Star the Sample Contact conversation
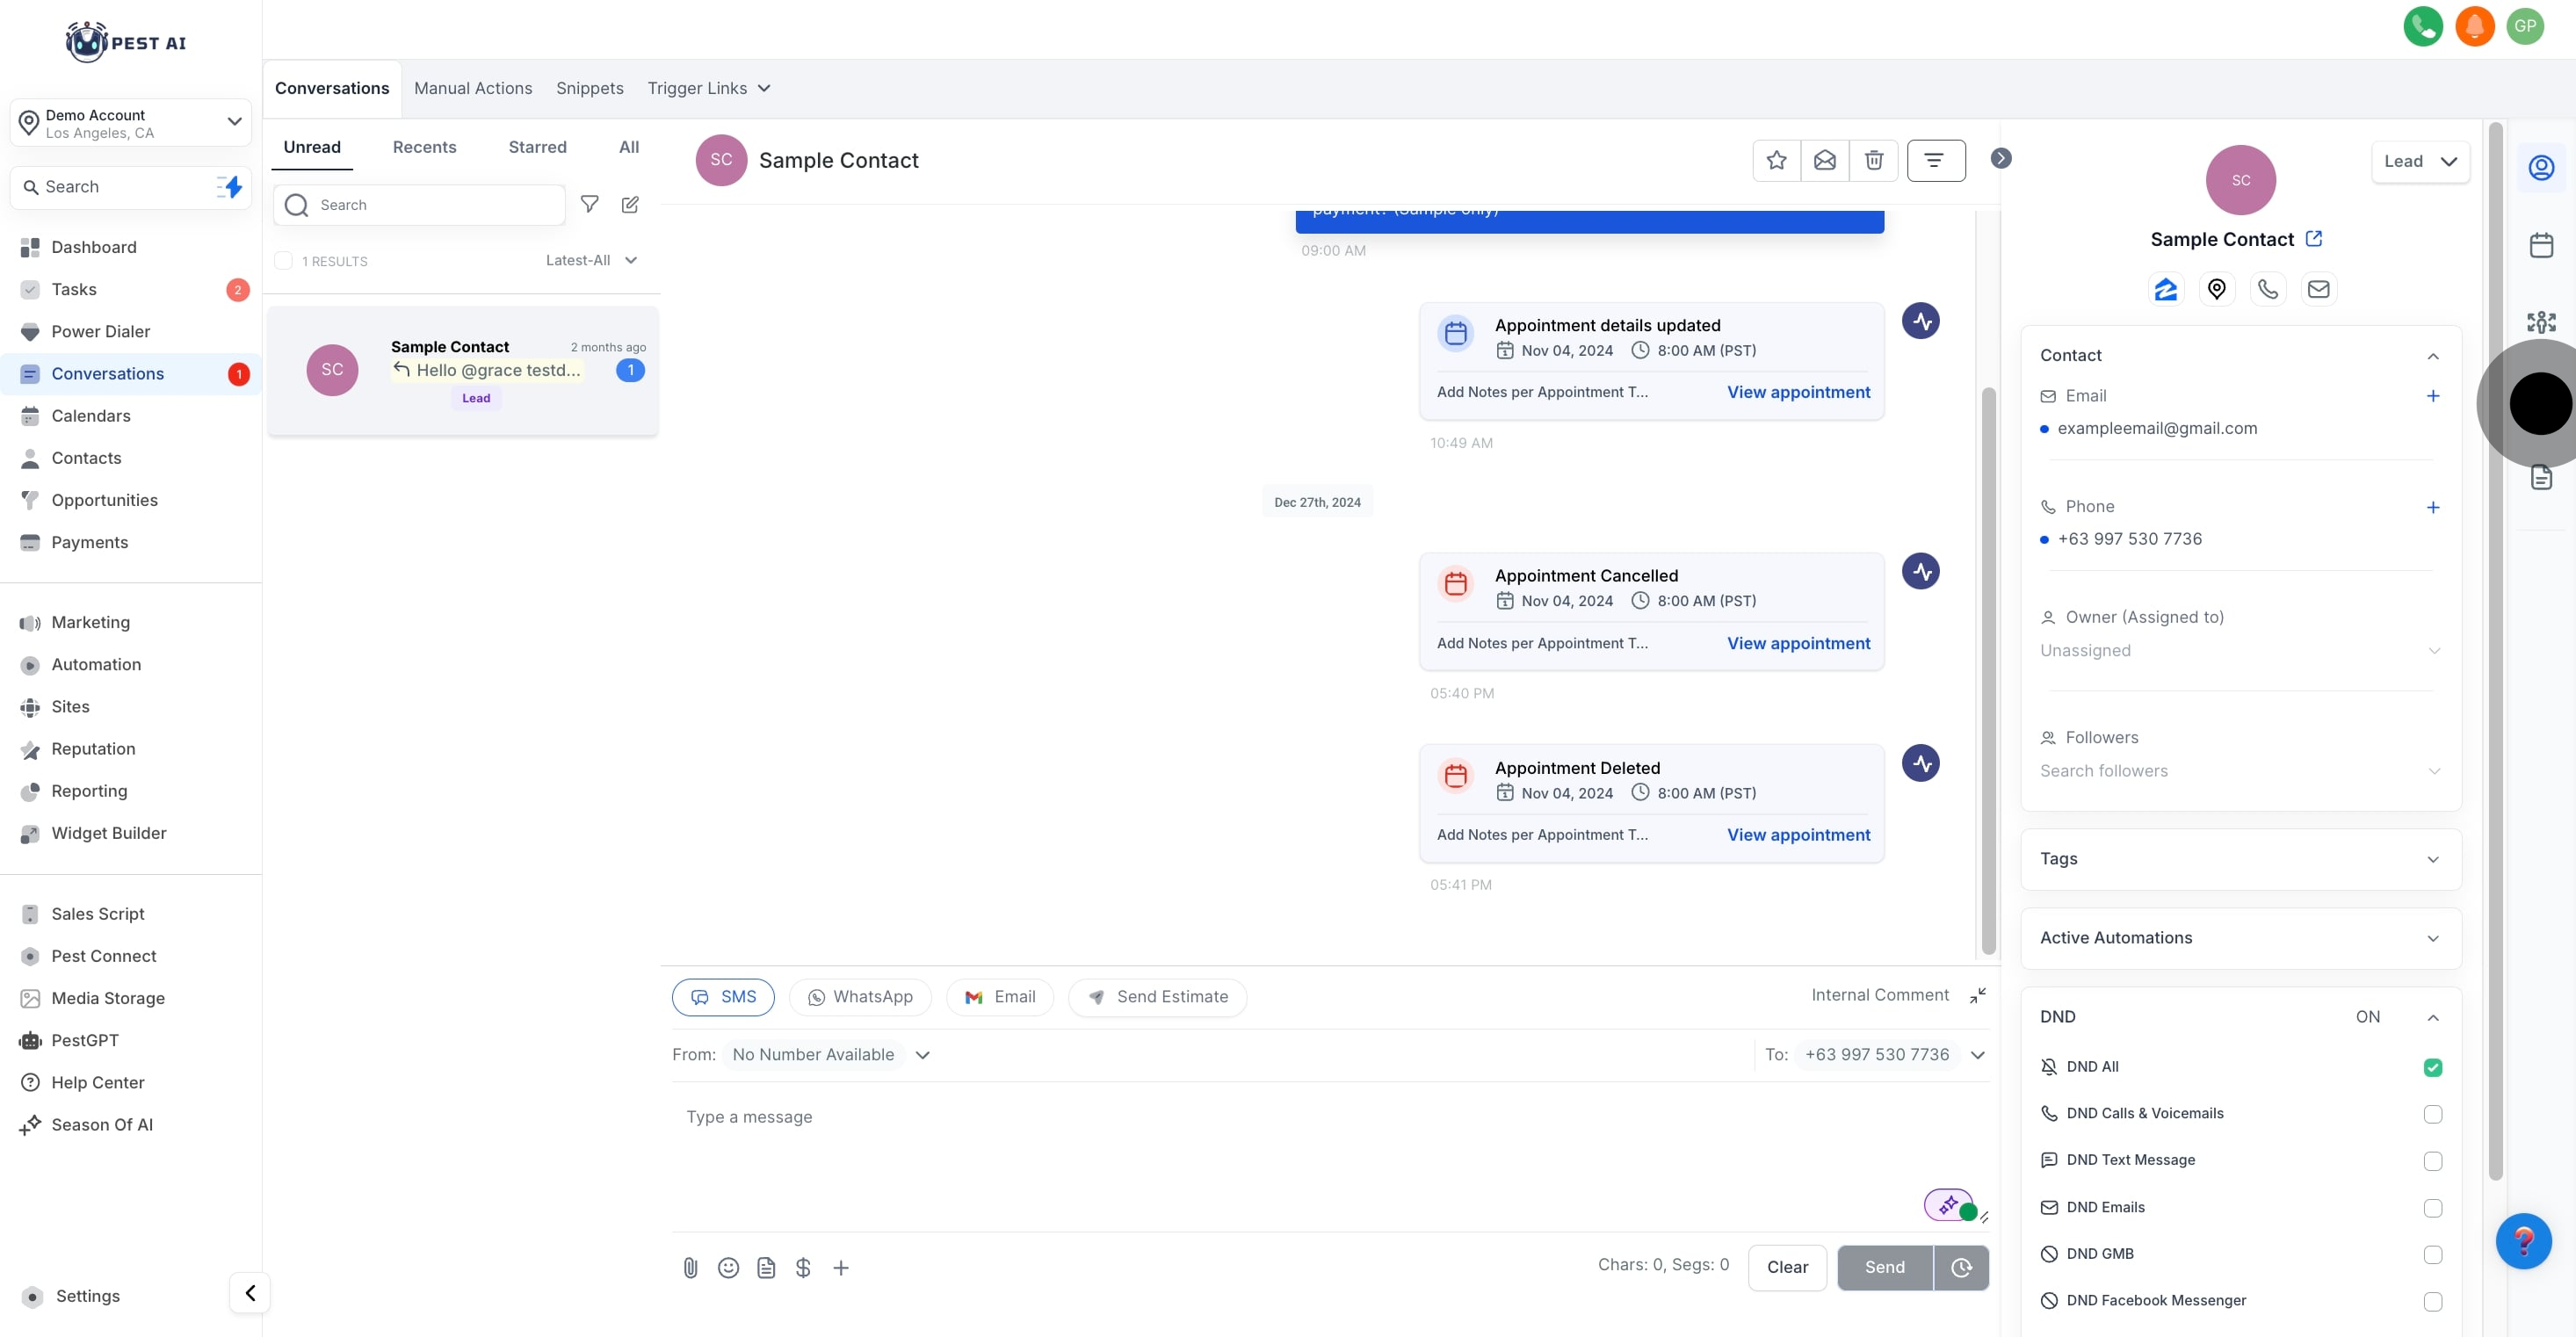The width and height of the screenshot is (2576, 1337). [1776, 160]
